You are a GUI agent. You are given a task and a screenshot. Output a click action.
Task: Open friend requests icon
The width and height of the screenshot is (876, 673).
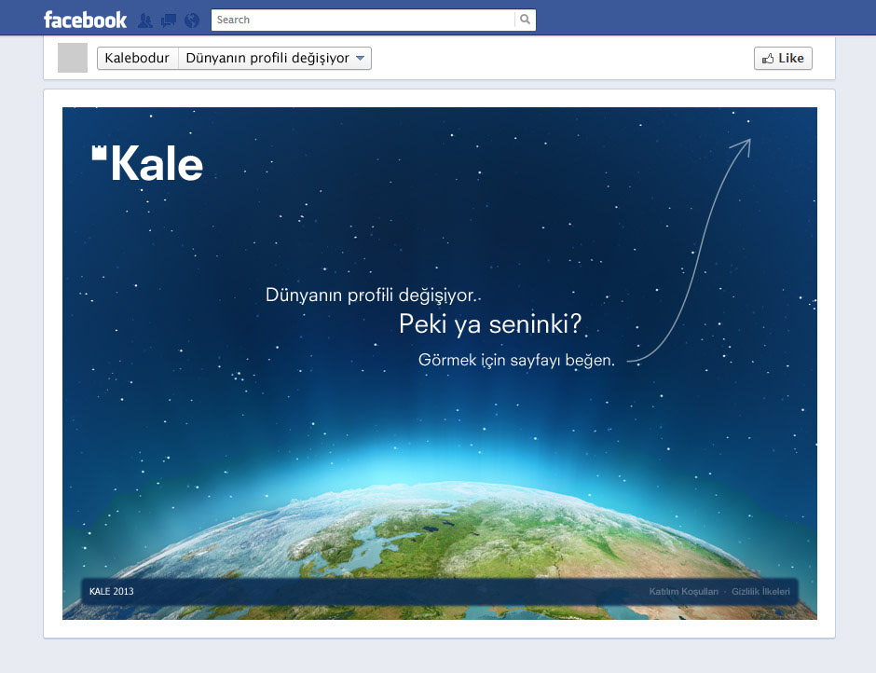(145, 21)
